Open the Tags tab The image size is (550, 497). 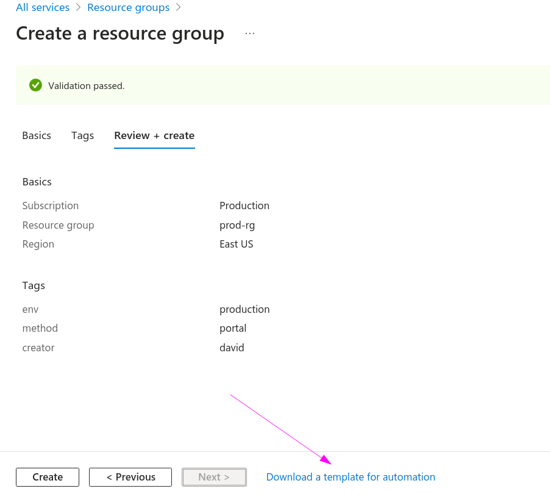[82, 135]
